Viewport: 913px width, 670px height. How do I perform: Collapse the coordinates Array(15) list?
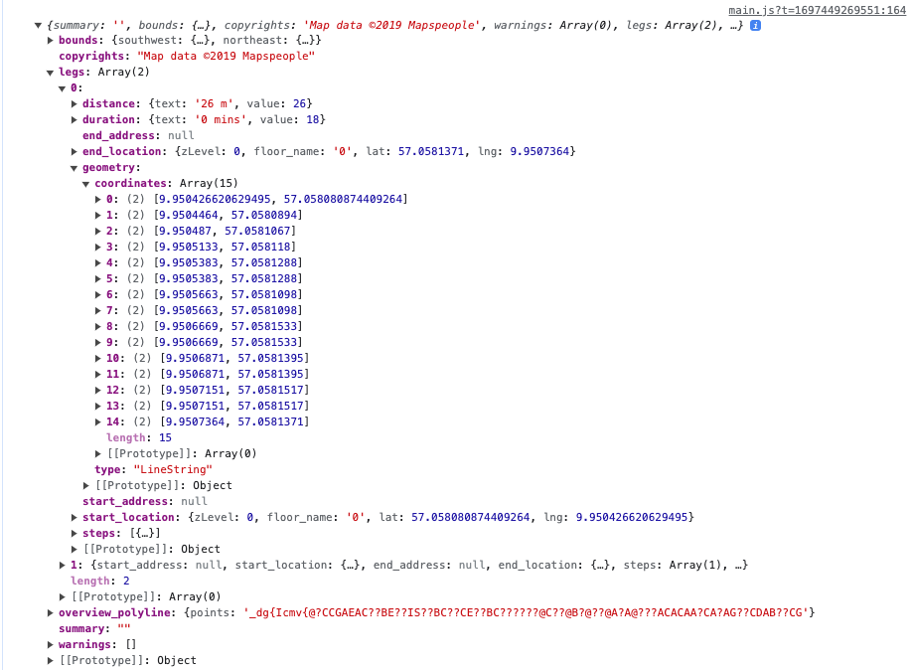coord(86,184)
